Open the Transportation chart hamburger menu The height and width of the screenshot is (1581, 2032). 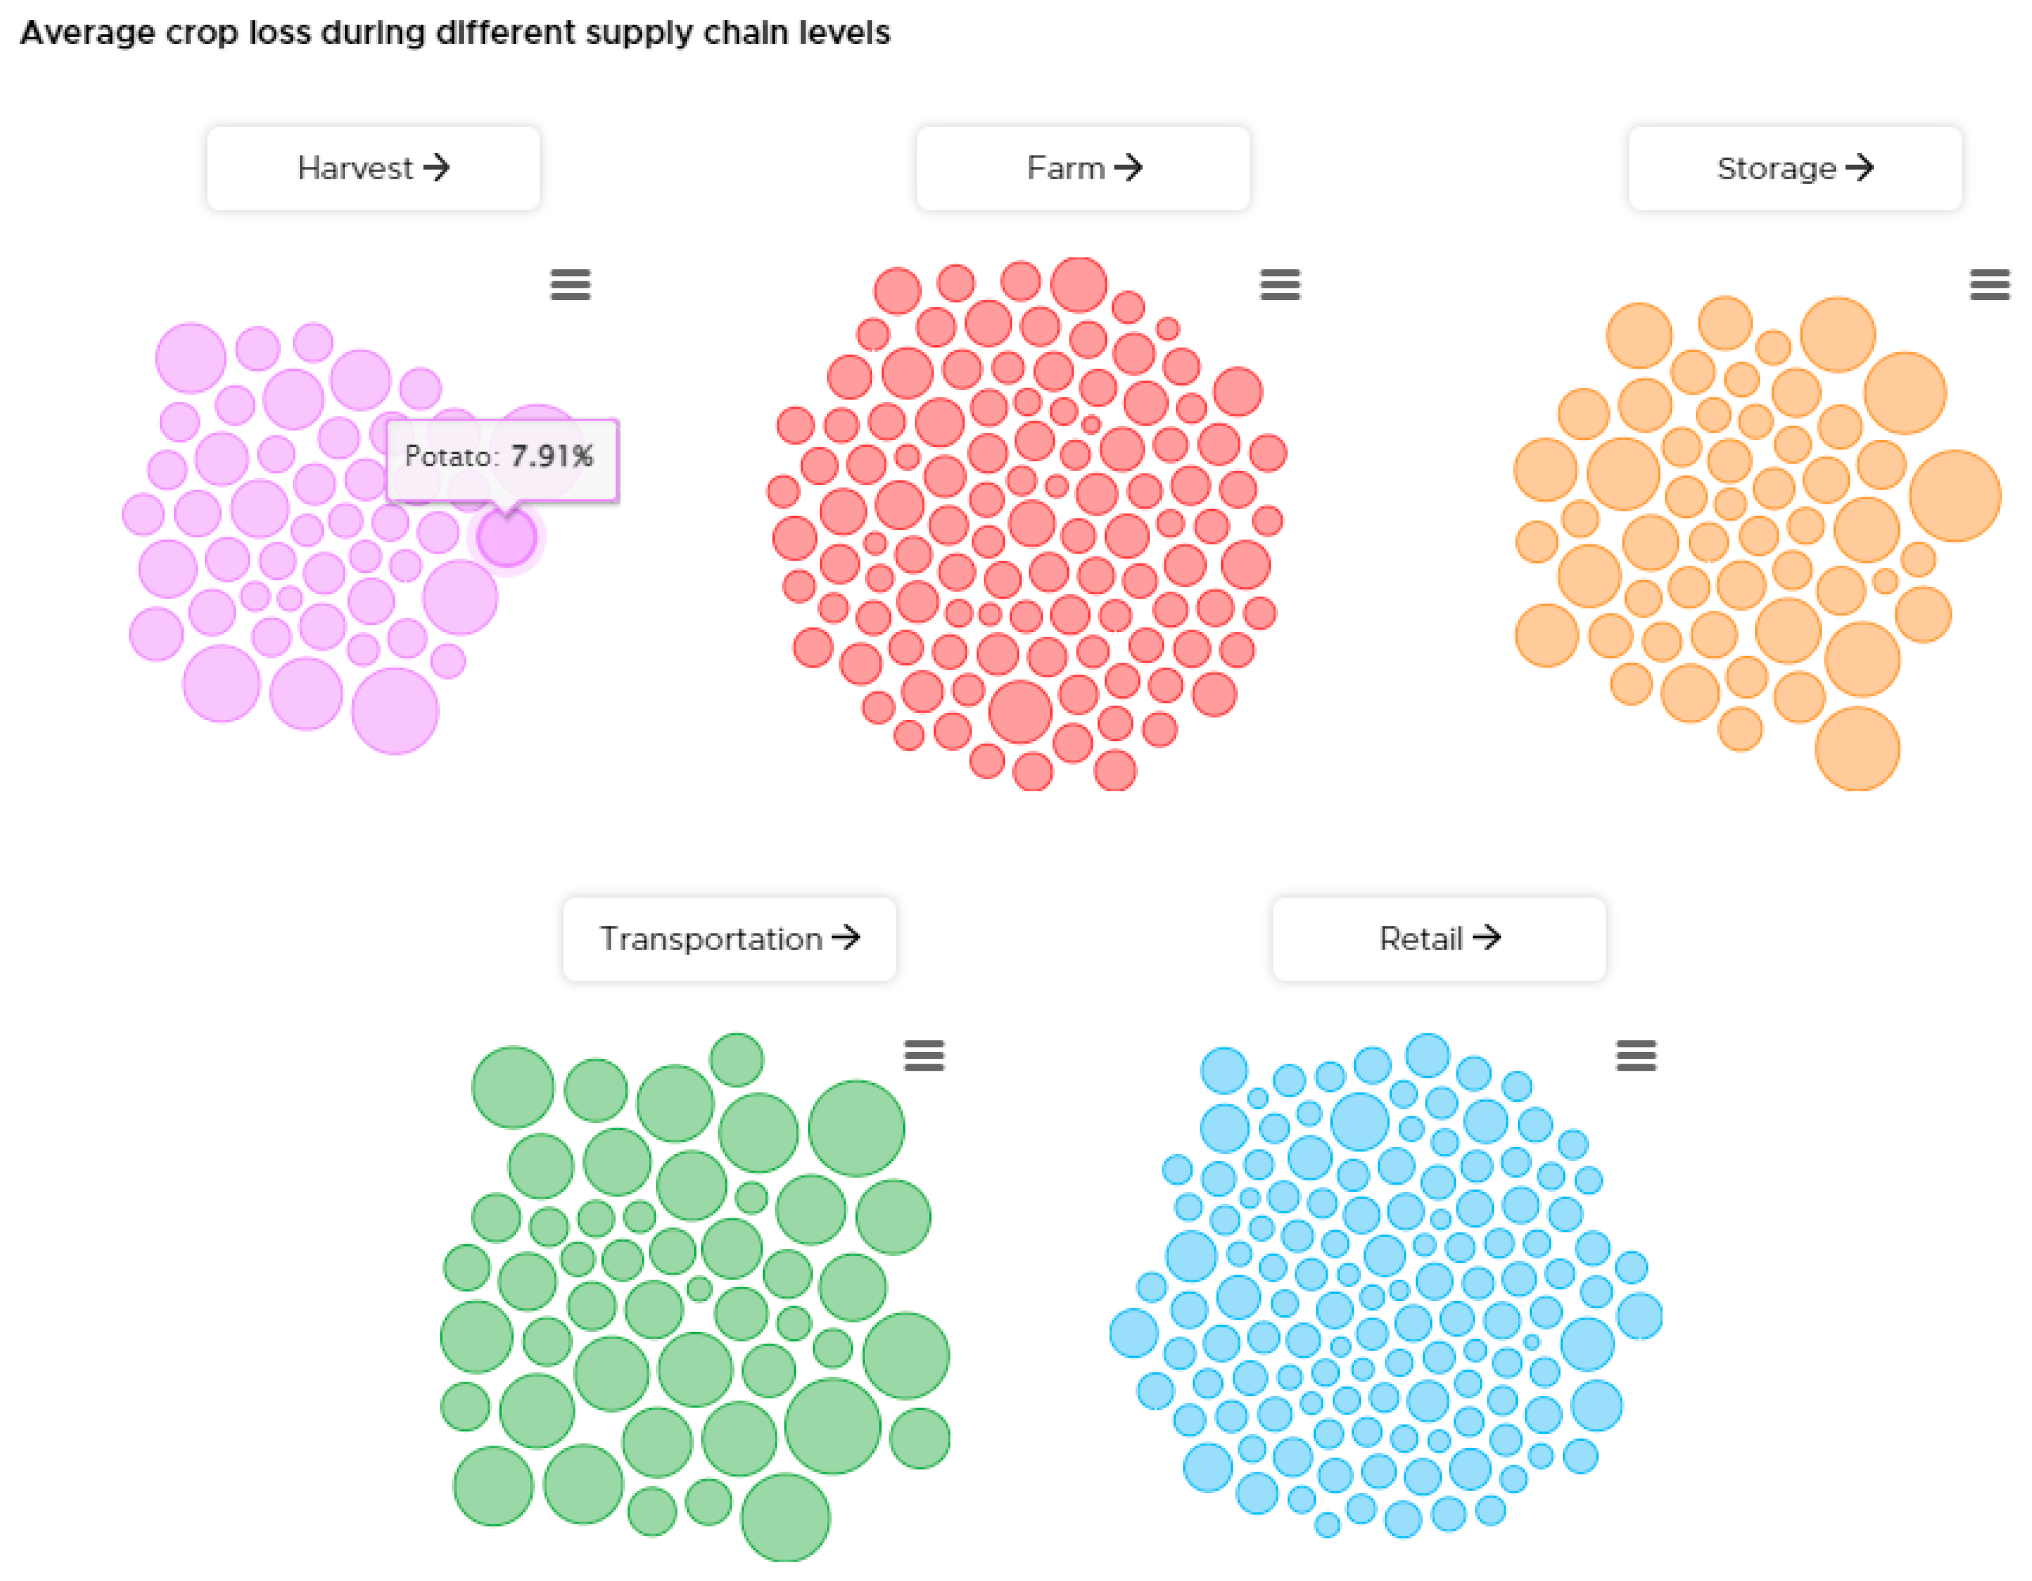924,1055
